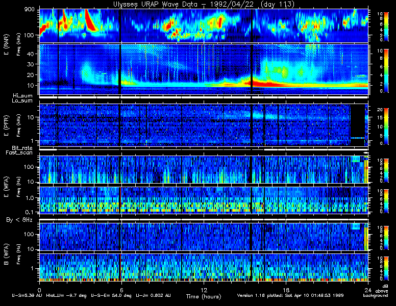
Task: Select the "E (RAR)" axis label
Action: pyautogui.click(x=6, y=45)
